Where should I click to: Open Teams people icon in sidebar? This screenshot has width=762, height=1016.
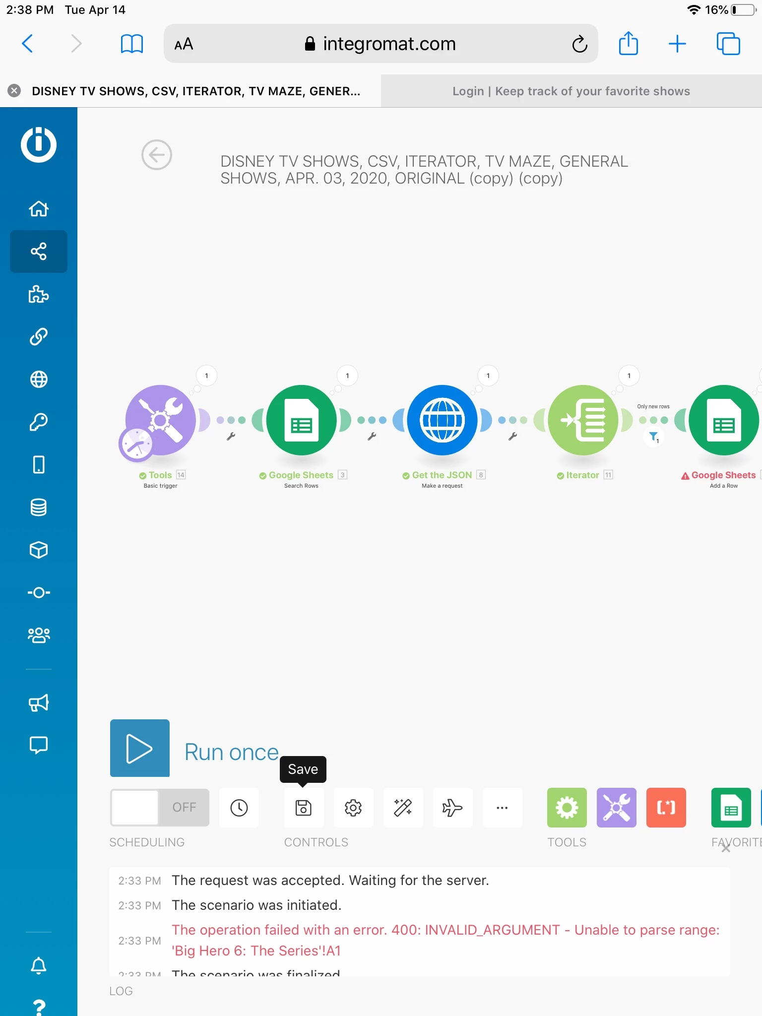39,635
